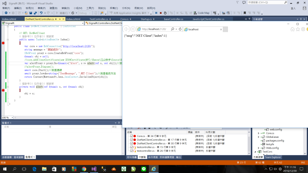308x173 pixels.
Task: Click the browser Back arrow button
Action: coord(126,29)
